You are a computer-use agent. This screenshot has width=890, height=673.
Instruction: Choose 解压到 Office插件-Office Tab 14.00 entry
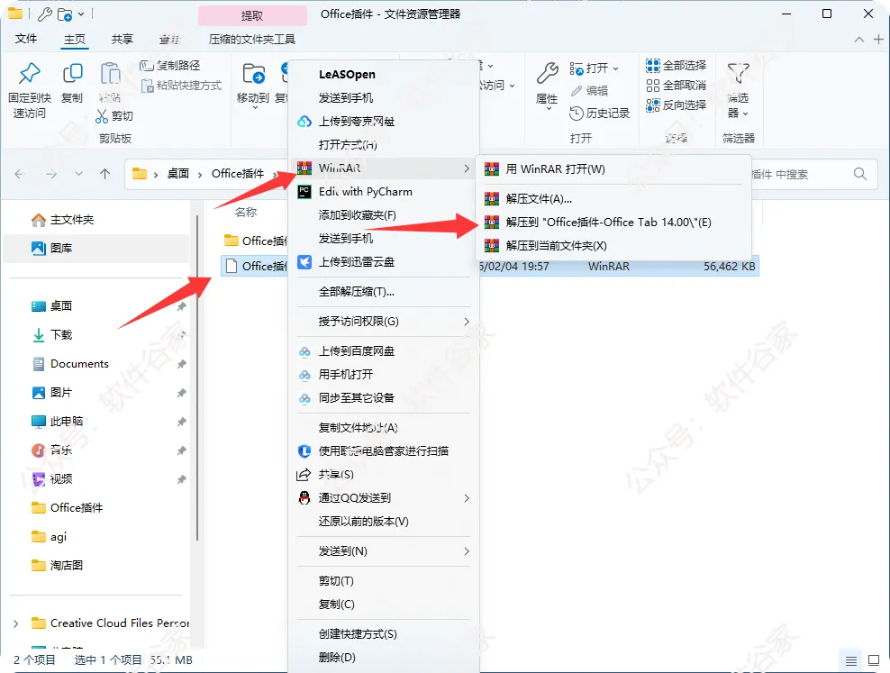click(x=613, y=223)
